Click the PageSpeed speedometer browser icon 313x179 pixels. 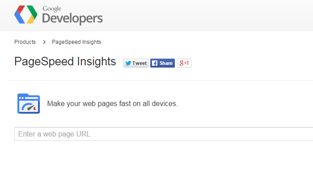click(28, 104)
